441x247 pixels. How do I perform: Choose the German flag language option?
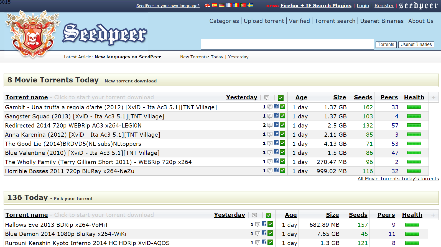coord(221,5)
